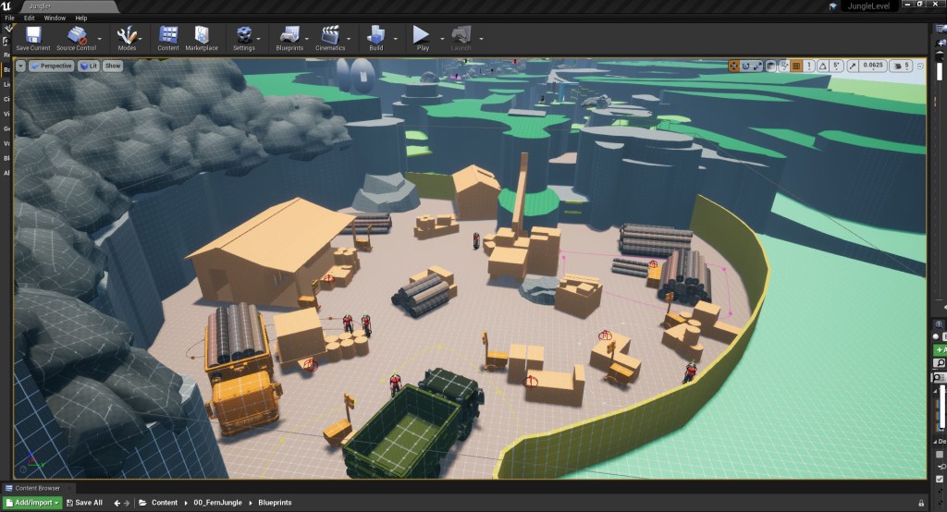Open the Window menu

(55, 18)
